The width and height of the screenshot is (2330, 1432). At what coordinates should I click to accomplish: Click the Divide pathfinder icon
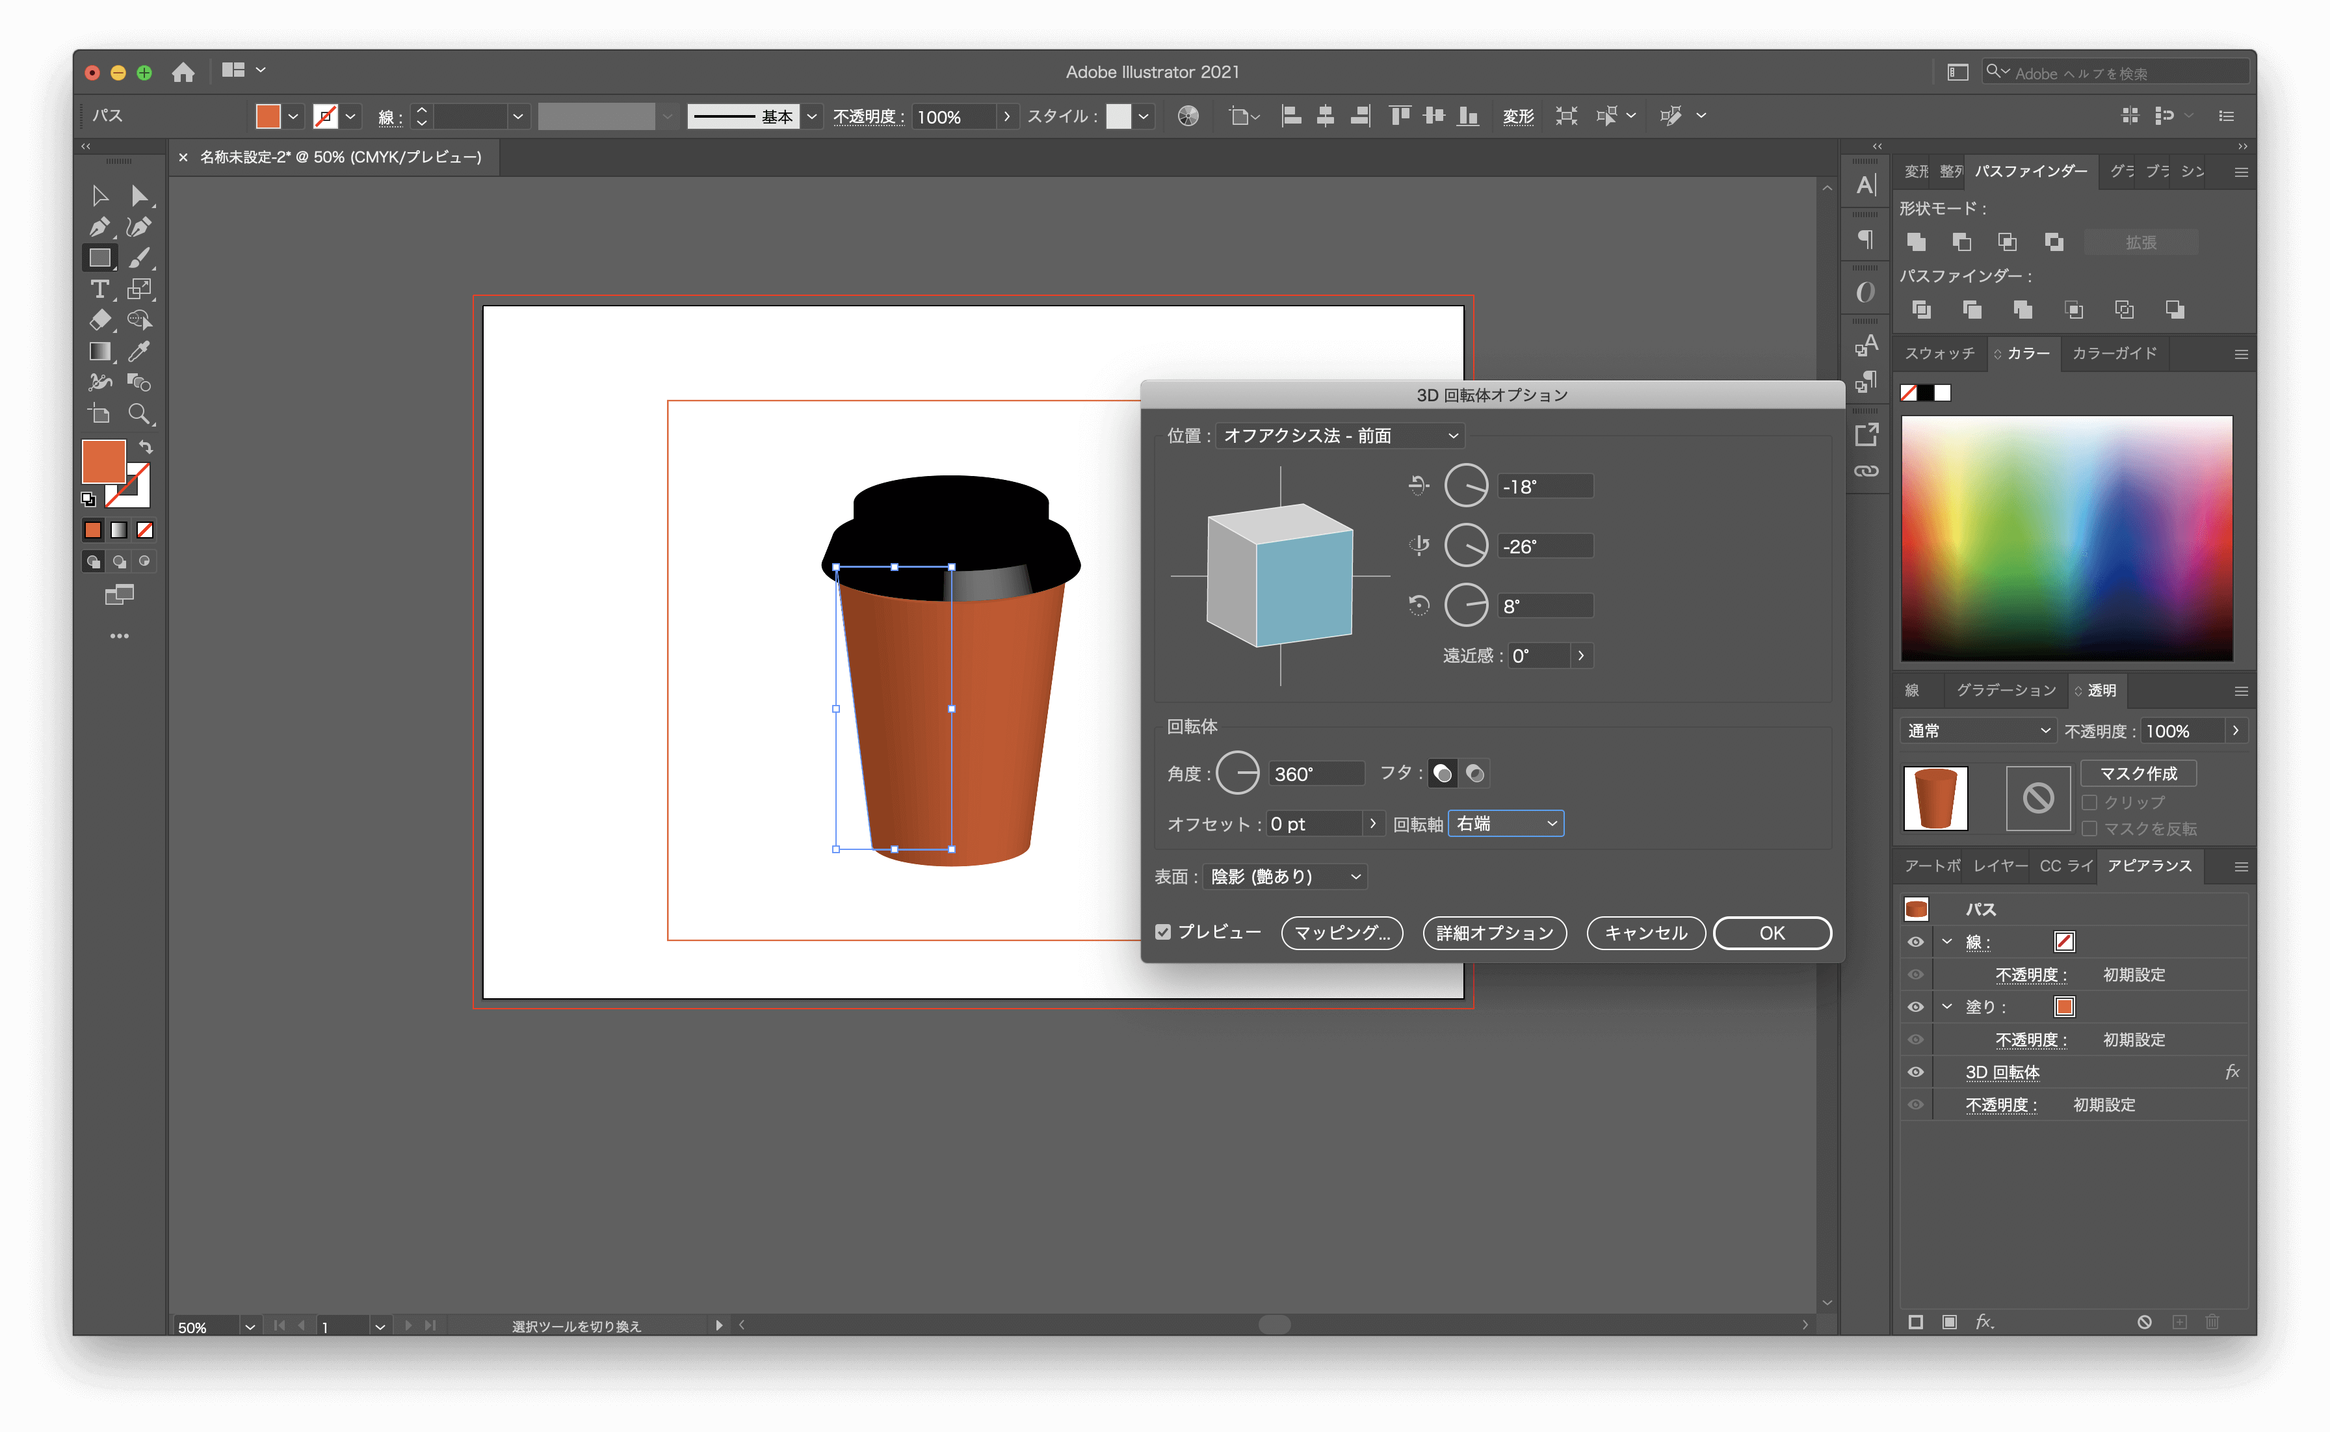coord(1921,310)
